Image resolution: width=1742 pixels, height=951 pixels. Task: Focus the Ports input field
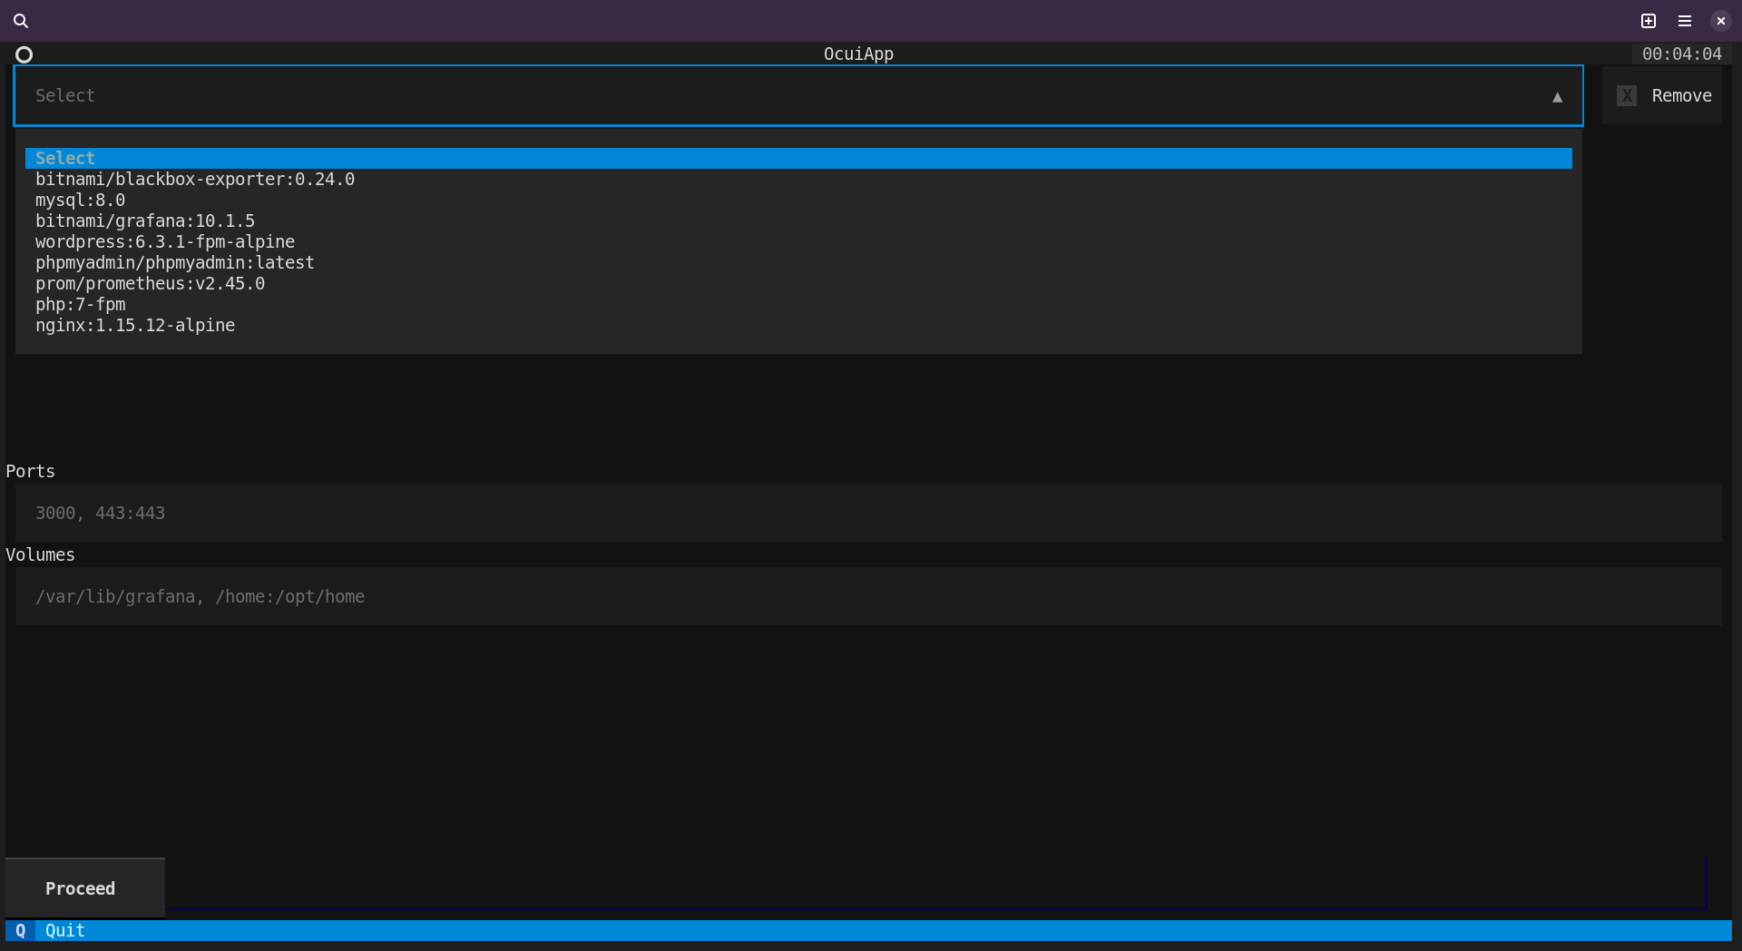pyautogui.click(x=868, y=513)
